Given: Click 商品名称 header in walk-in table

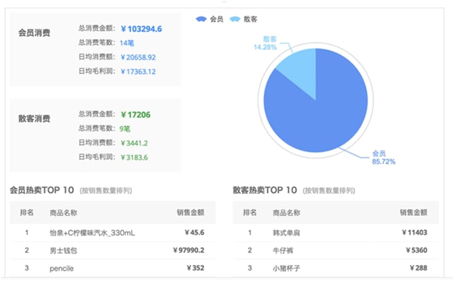Looking at the screenshot, I should [x=286, y=213].
